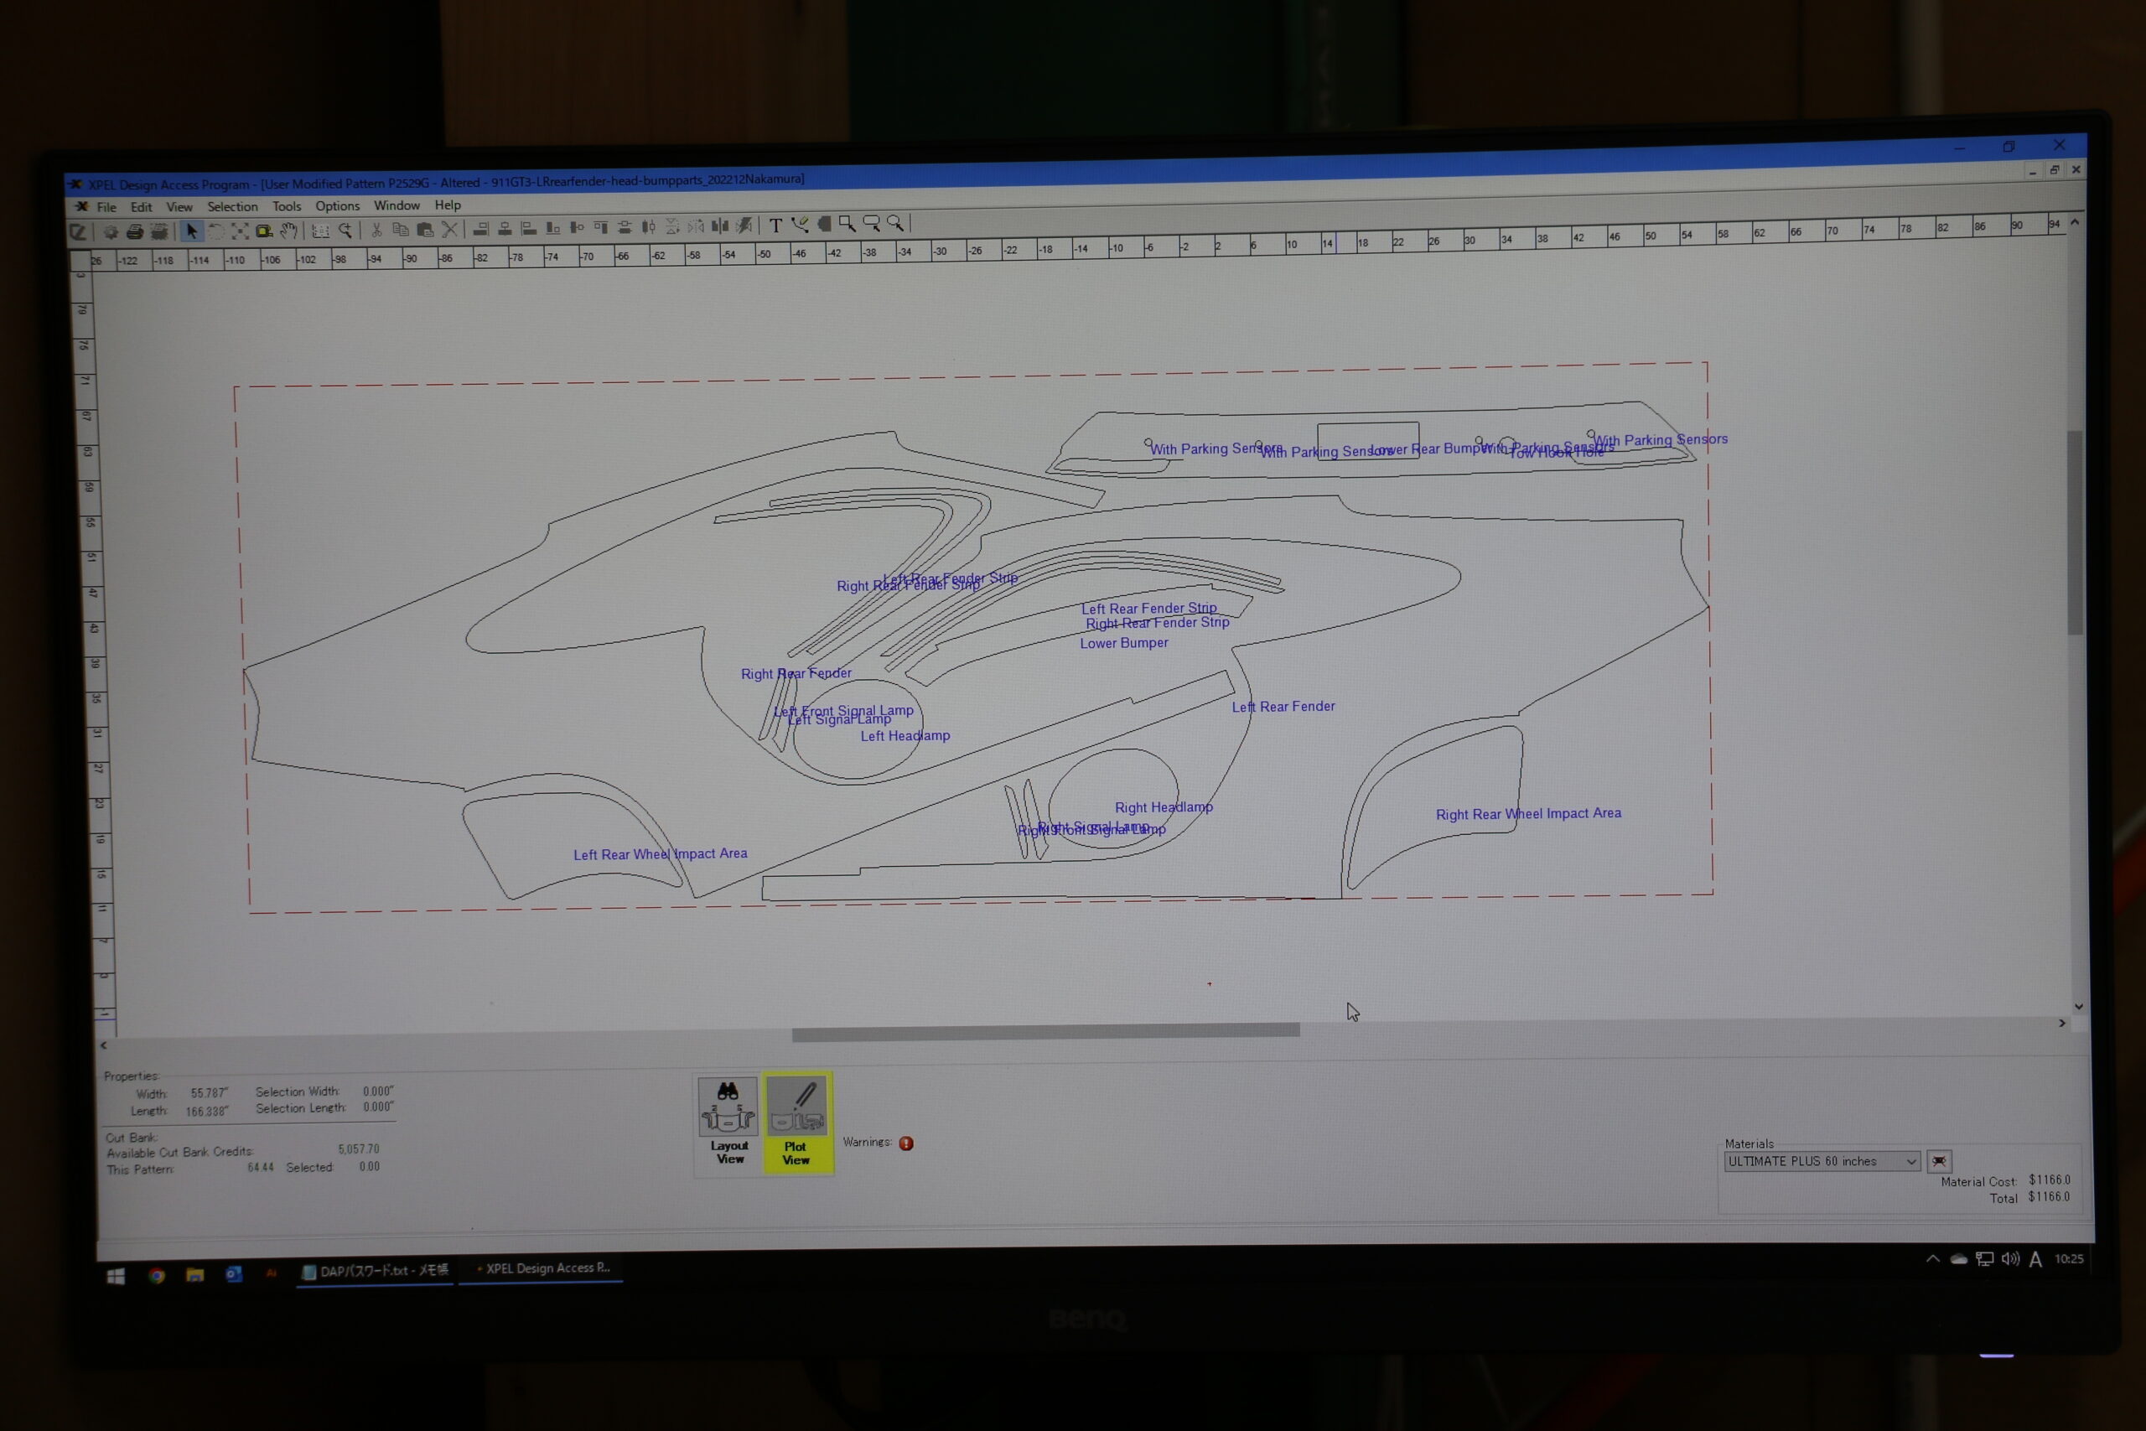Image resolution: width=2146 pixels, height=1431 pixels.
Task: Switch to Layout View
Action: [728, 1122]
